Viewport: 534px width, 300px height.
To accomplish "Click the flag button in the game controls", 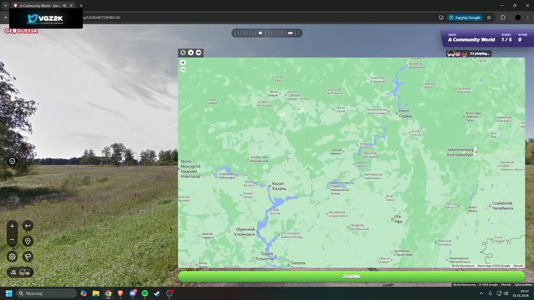I will pos(28,257).
